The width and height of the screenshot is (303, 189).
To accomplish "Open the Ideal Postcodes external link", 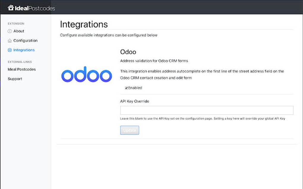I will 22,69.
